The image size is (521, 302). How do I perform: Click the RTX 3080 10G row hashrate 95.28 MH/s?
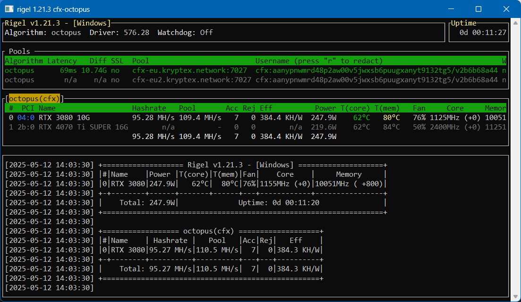[153, 118]
